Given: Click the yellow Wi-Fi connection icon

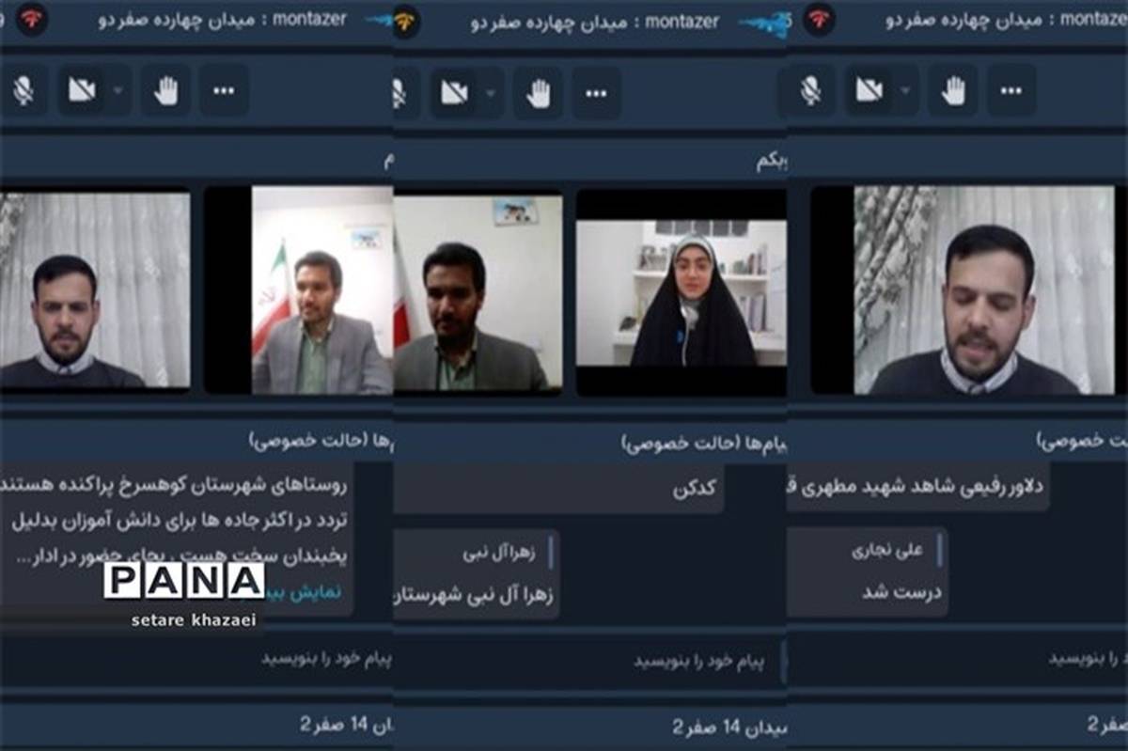Looking at the screenshot, I should (x=406, y=21).
